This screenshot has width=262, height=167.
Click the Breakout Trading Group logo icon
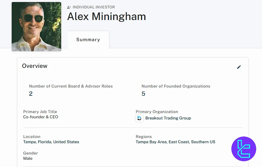139,118
